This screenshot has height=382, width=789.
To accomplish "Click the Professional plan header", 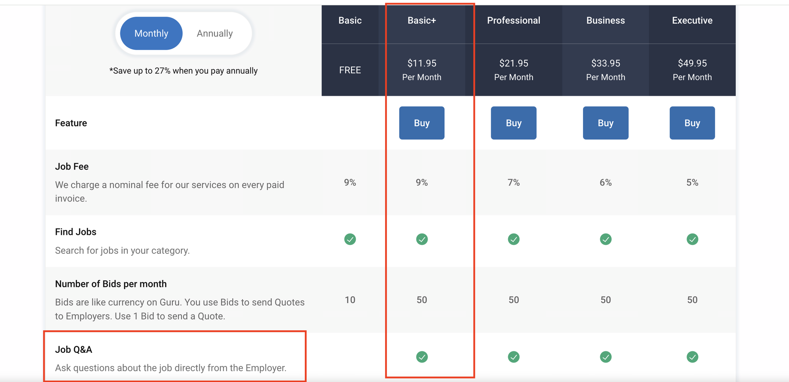I will pos(514,20).
